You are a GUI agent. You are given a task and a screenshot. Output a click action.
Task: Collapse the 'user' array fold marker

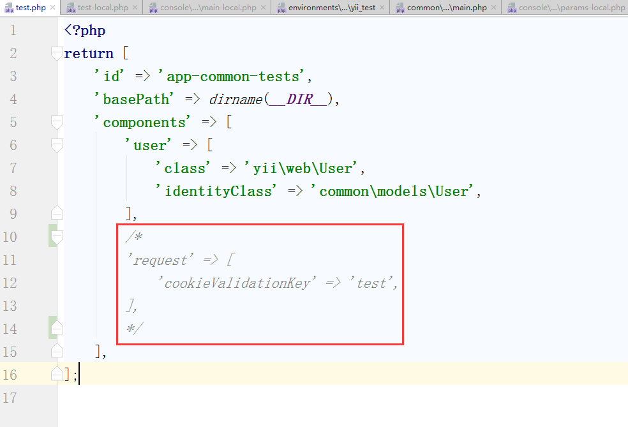pos(57,146)
